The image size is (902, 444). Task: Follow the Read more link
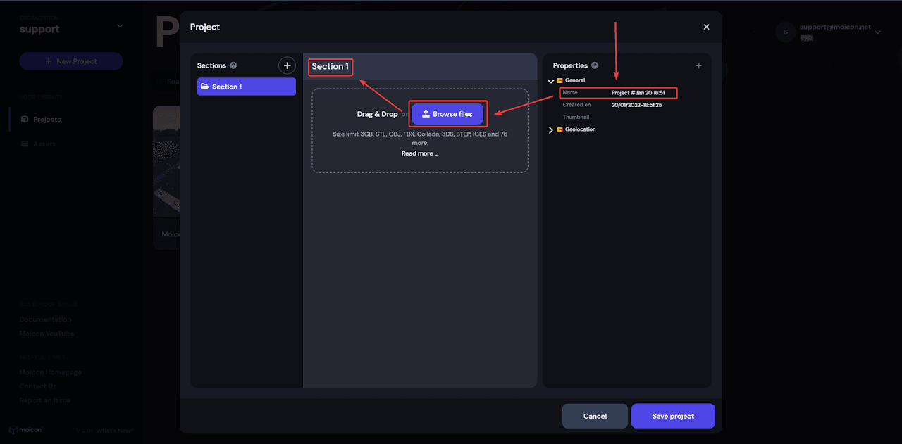[x=419, y=153]
